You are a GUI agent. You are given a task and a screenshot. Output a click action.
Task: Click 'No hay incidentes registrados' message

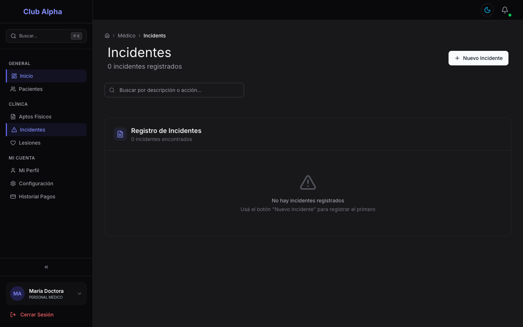coord(308,201)
